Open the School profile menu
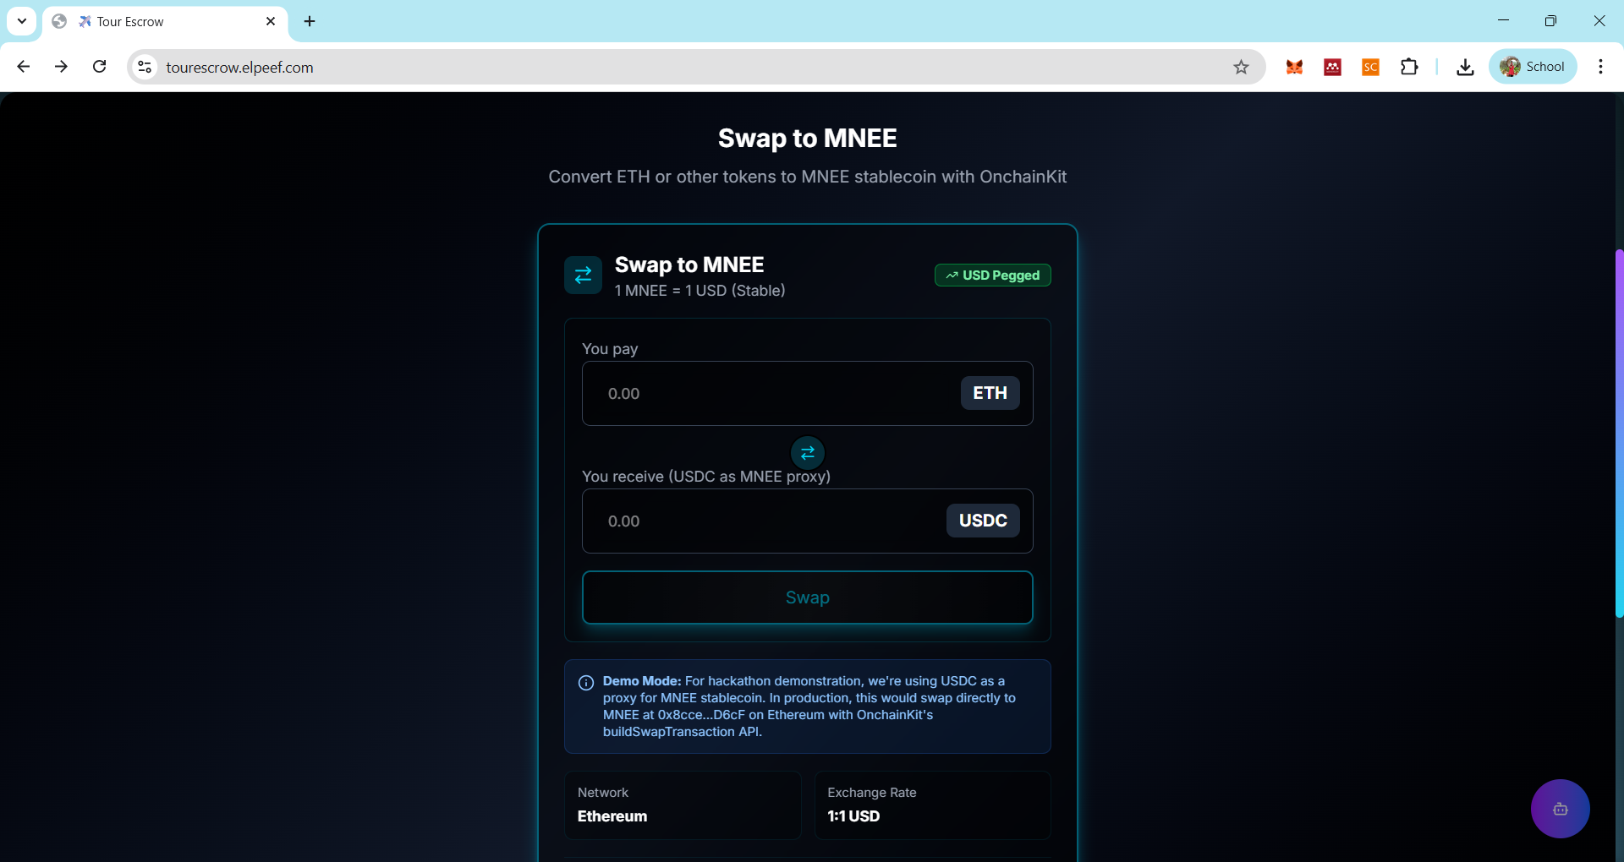The width and height of the screenshot is (1624, 862). (1533, 67)
